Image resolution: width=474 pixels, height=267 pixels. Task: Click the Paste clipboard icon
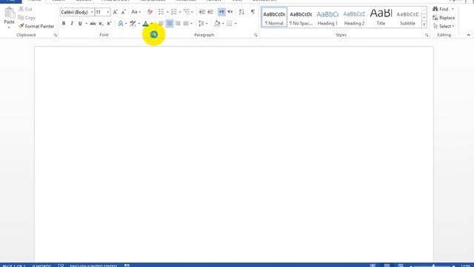pos(10,13)
